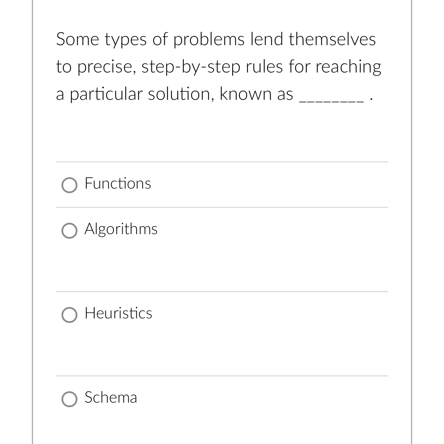This screenshot has width=444, height=444.
Task: Click the Schema answer label
Action: pos(110,398)
